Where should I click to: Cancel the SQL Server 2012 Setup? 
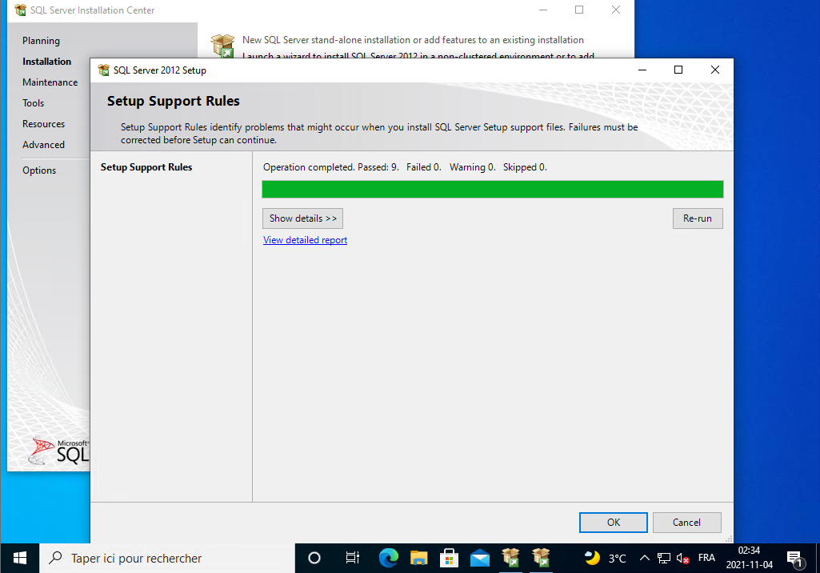click(686, 523)
